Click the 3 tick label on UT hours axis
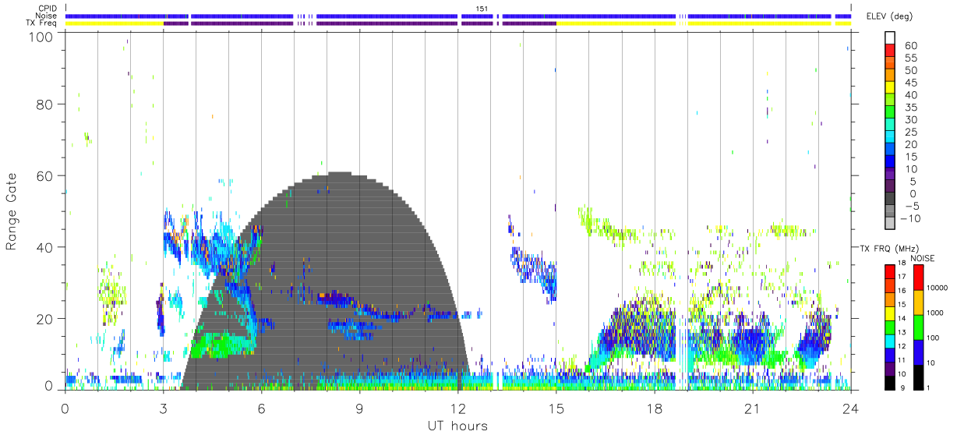Image resolution: width=957 pixels, height=442 pixels. tap(163, 408)
